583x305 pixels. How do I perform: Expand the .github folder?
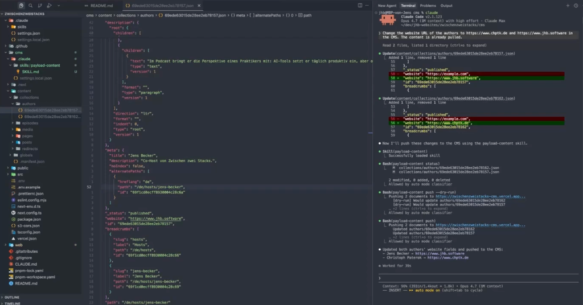21,46
